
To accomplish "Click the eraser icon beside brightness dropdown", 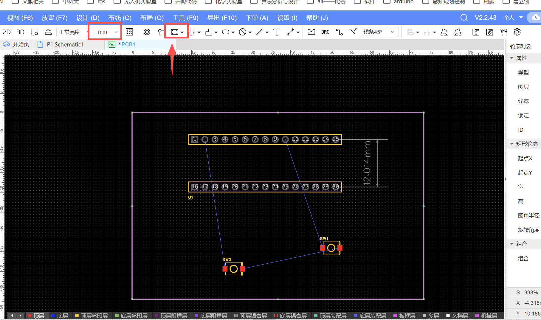I will point(48,32).
